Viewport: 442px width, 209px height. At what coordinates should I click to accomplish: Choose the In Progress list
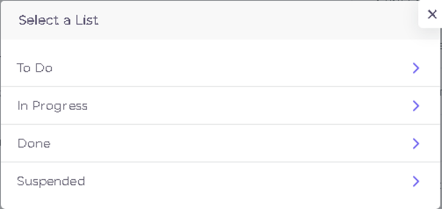coord(220,106)
